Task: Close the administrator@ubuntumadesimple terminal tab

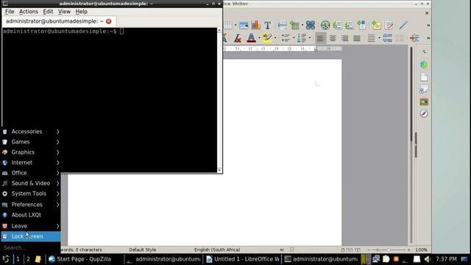Action: click(109, 21)
